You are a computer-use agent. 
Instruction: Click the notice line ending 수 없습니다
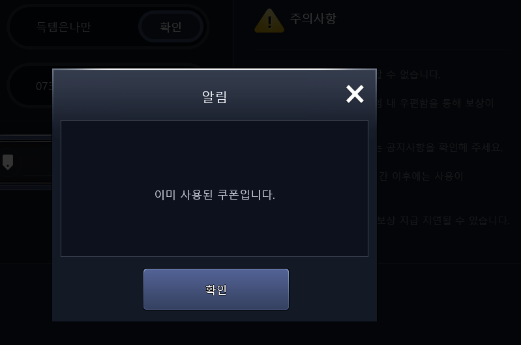(409, 74)
